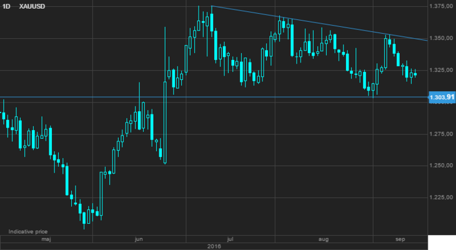Click the black box in chart corner
Image resolution: width=456 pixels, height=250 pixels.
(442, 242)
